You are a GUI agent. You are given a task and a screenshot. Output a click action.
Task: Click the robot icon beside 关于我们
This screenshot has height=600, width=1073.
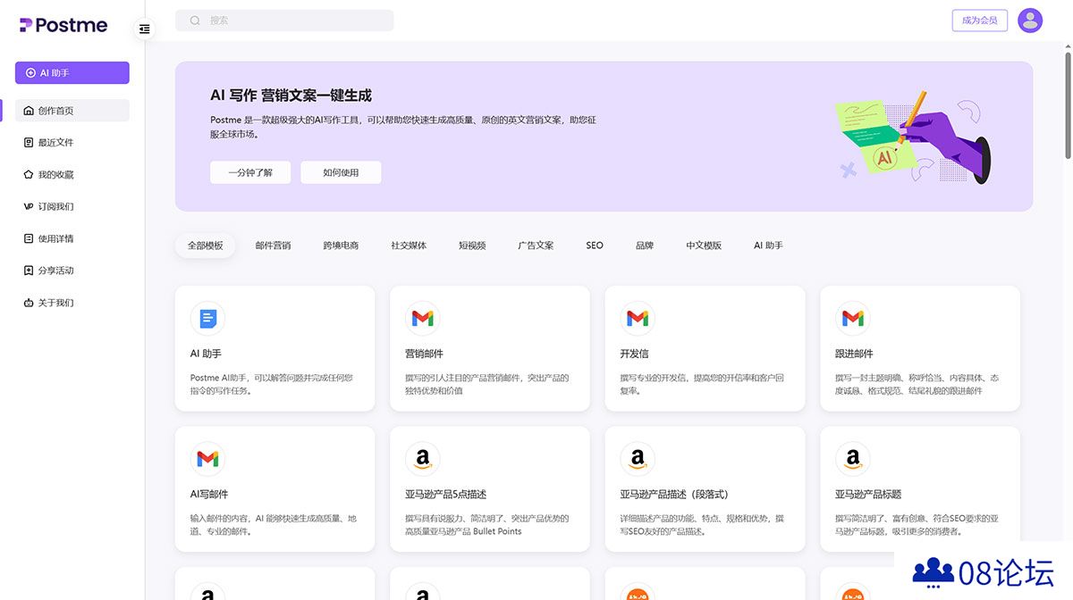click(x=29, y=303)
